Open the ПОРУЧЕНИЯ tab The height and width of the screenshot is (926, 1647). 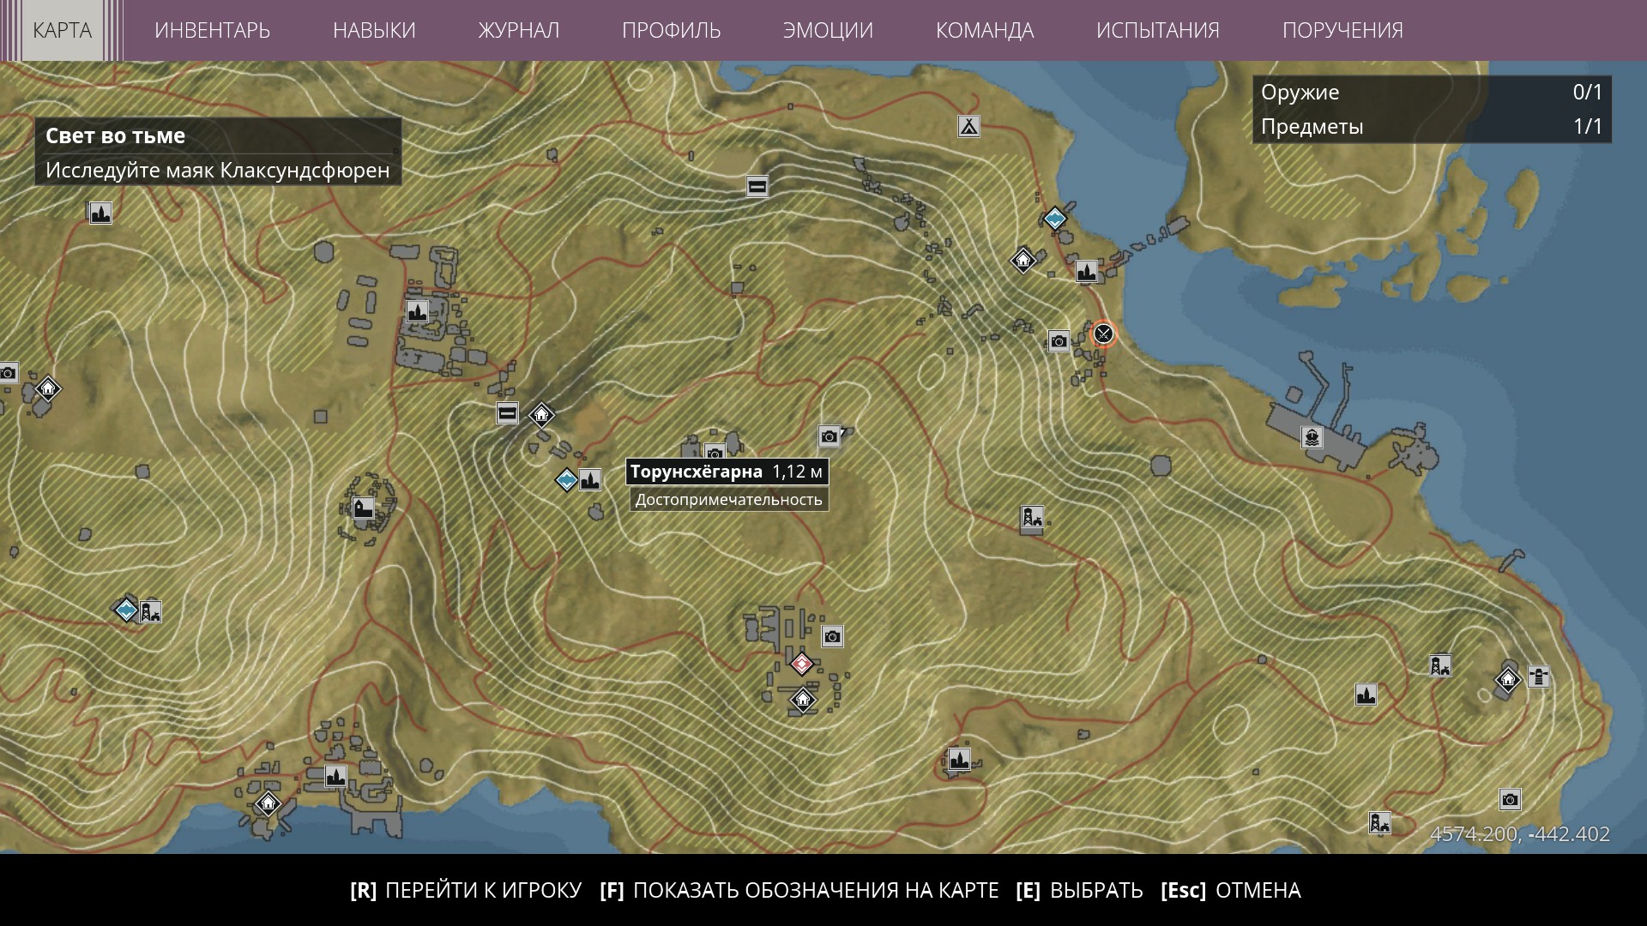[x=1342, y=30]
